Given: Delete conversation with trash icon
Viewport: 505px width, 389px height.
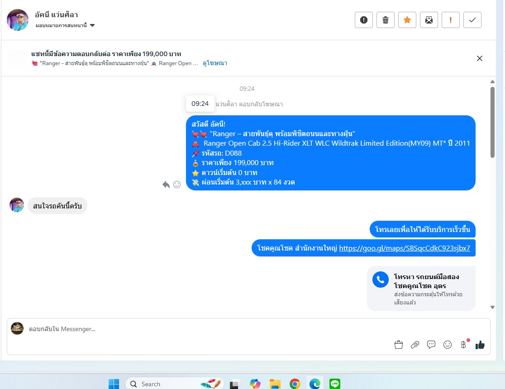Looking at the screenshot, I should tap(385, 20).
